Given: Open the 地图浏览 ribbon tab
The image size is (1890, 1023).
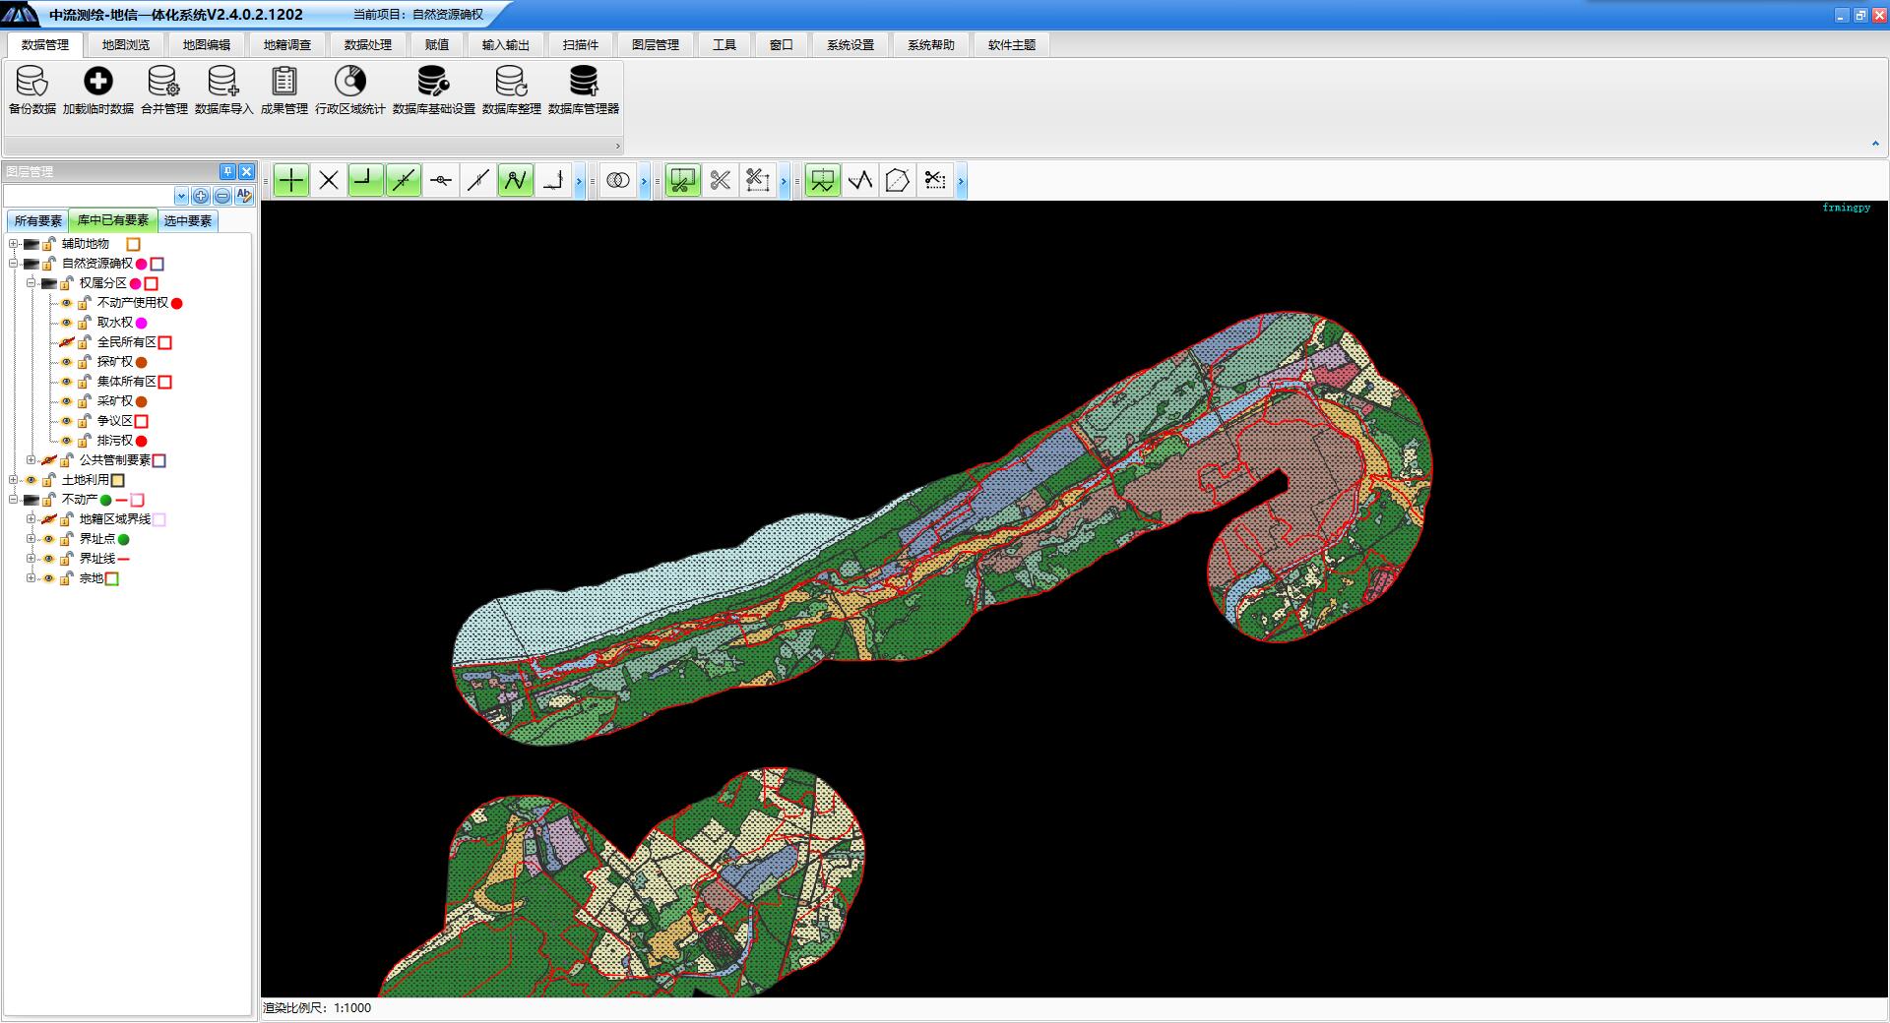Looking at the screenshot, I should 126,45.
